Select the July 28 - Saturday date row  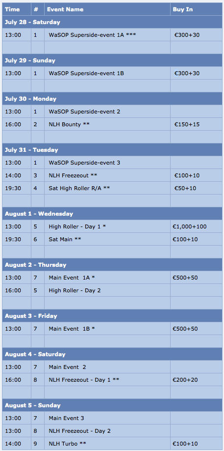(x=112, y=22)
